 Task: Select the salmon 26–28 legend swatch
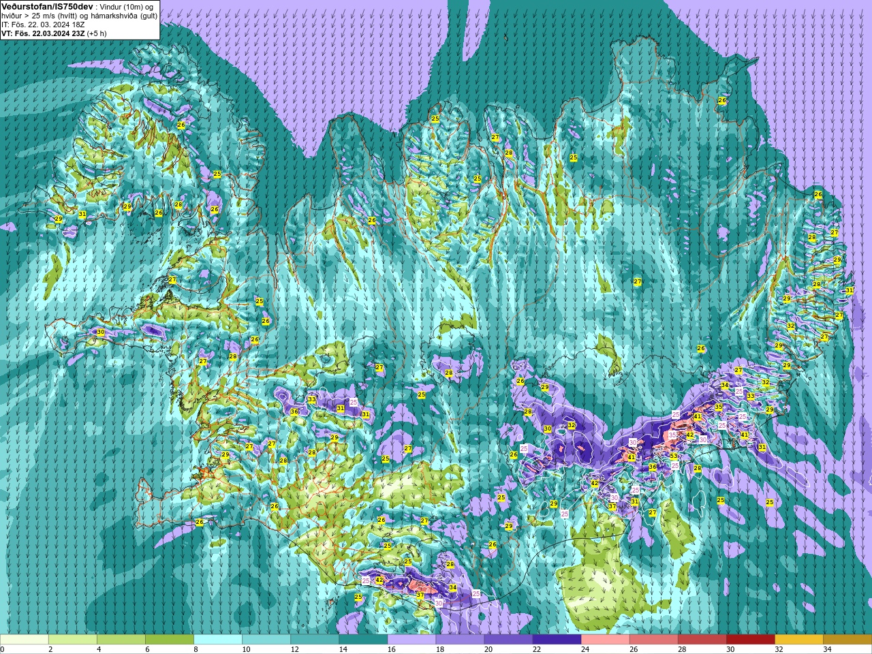point(653,640)
